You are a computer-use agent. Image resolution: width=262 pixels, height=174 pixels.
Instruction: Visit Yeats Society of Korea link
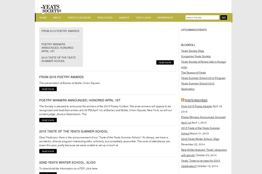click(x=203, y=64)
